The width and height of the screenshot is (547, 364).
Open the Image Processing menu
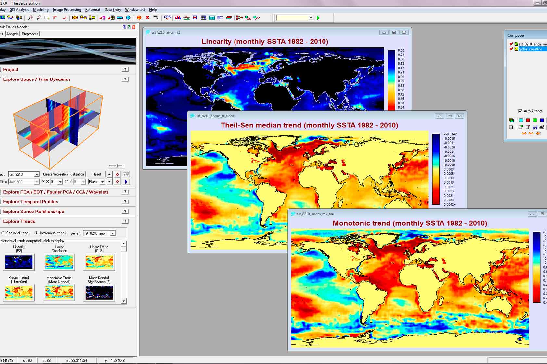(x=67, y=10)
